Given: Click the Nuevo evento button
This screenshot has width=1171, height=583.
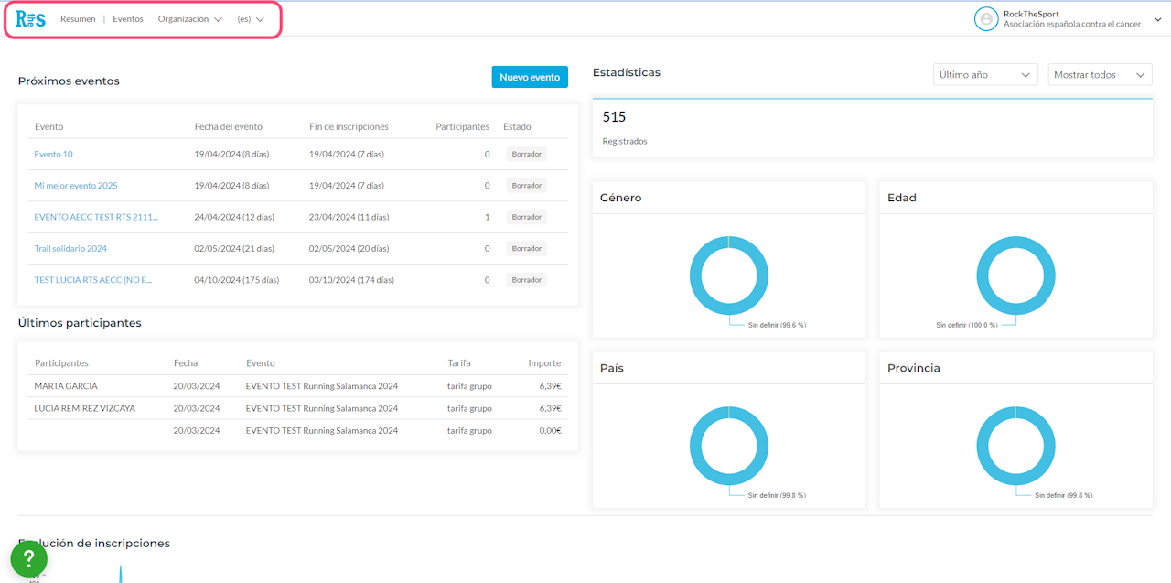Looking at the screenshot, I should [530, 77].
